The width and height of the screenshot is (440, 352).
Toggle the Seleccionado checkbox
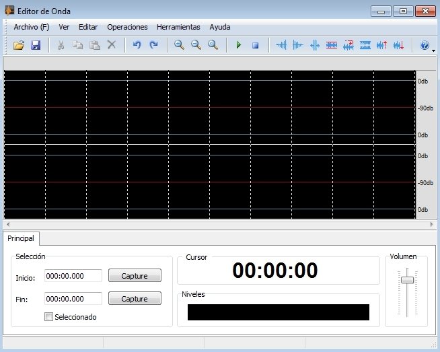(48, 317)
